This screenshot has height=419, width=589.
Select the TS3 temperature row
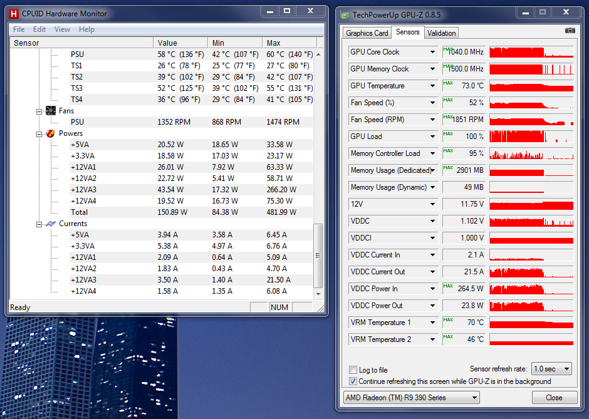192,88
